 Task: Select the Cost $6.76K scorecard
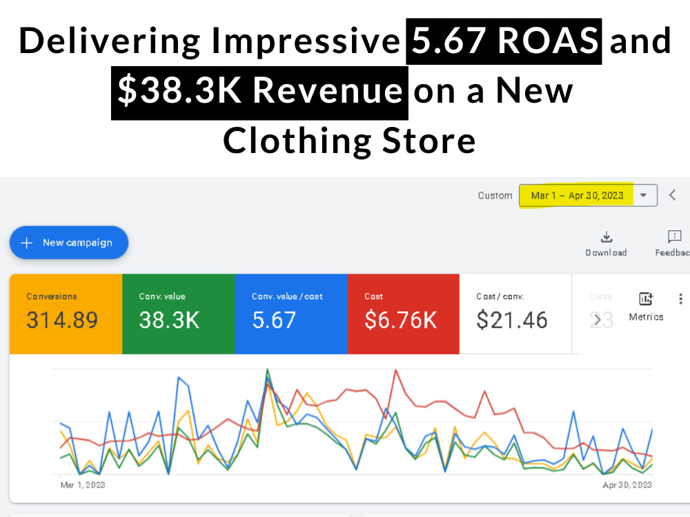pos(404,314)
